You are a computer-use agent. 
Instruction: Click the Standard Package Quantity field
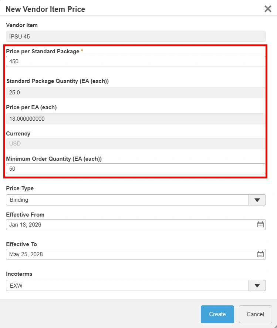coord(136,93)
